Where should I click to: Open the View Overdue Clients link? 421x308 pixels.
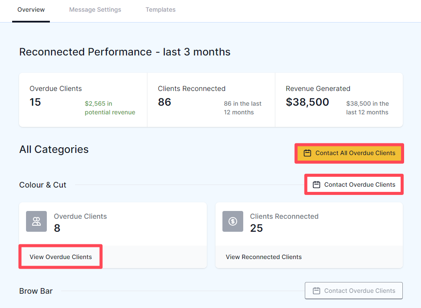(x=61, y=257)
